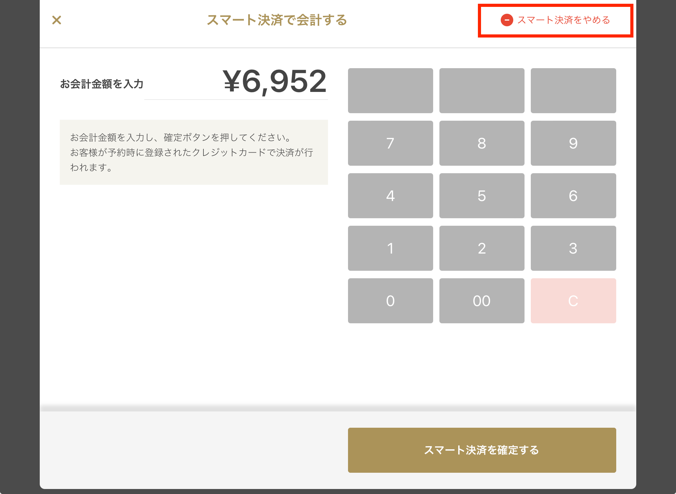Tap keypad number 8
Viewport: 676px width, 494px height.
pos(482,143)
